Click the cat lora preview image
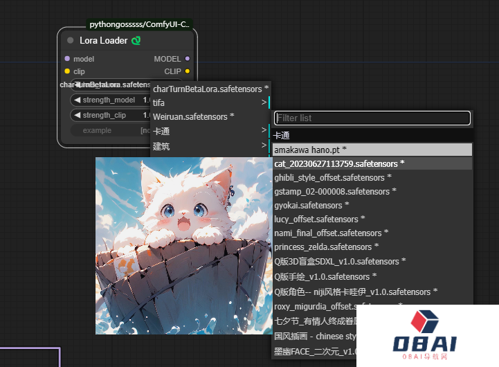Viewport: 499px width, 367px height. point(183,246)
